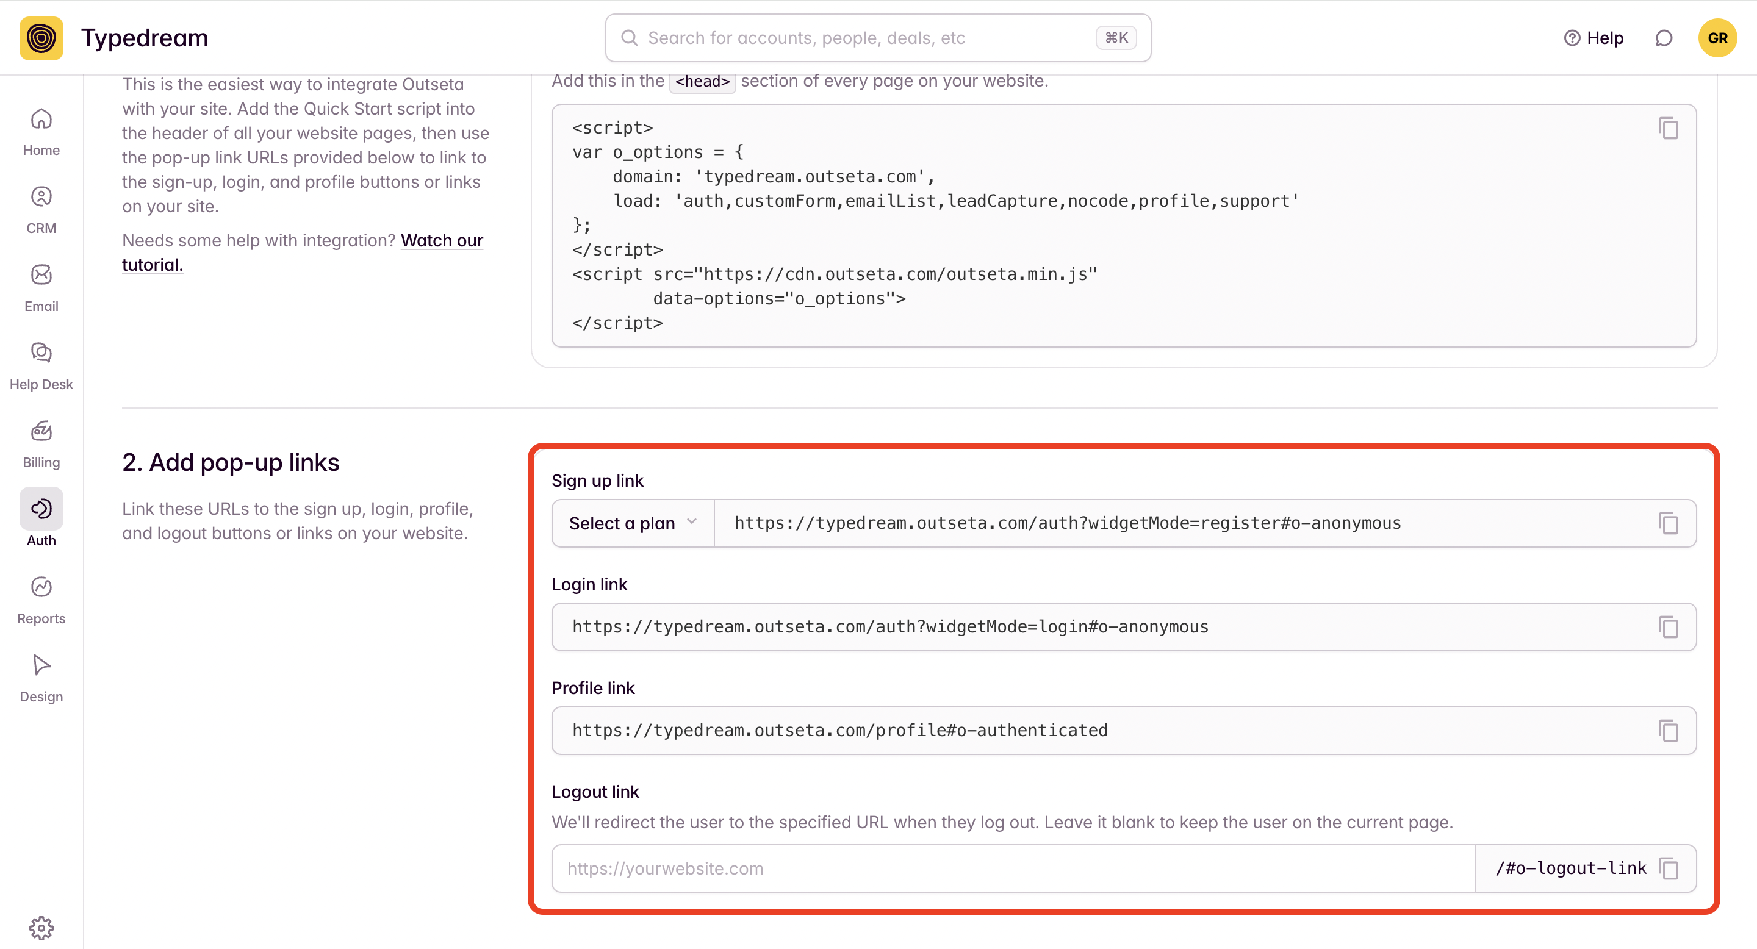Open the chat messages icon
Screen dimensions: 1757x949
click(x=1664, y=38)
